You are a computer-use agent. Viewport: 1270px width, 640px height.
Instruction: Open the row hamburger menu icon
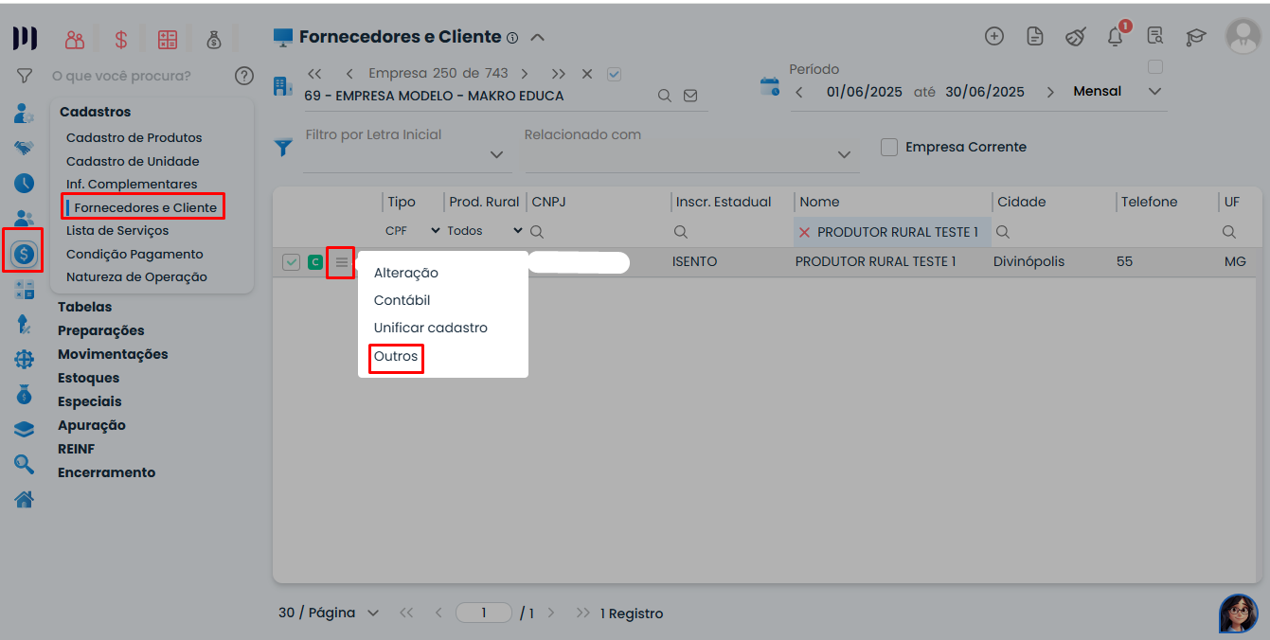[342, 262]
